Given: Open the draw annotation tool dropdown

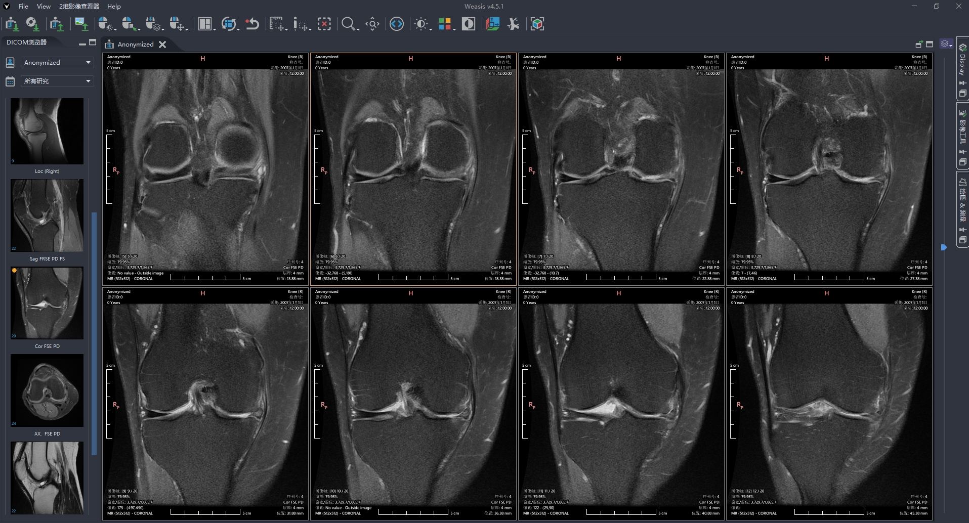Looking at the screenshot, I should pyautogui.click(x=302, y=24).
